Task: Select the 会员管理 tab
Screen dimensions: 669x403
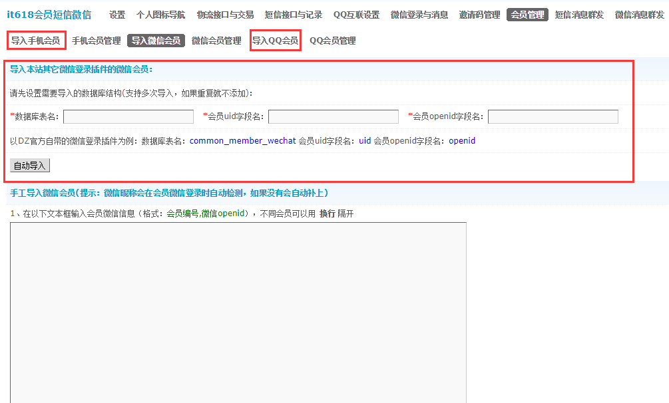Action: click(x=527, y=15)
